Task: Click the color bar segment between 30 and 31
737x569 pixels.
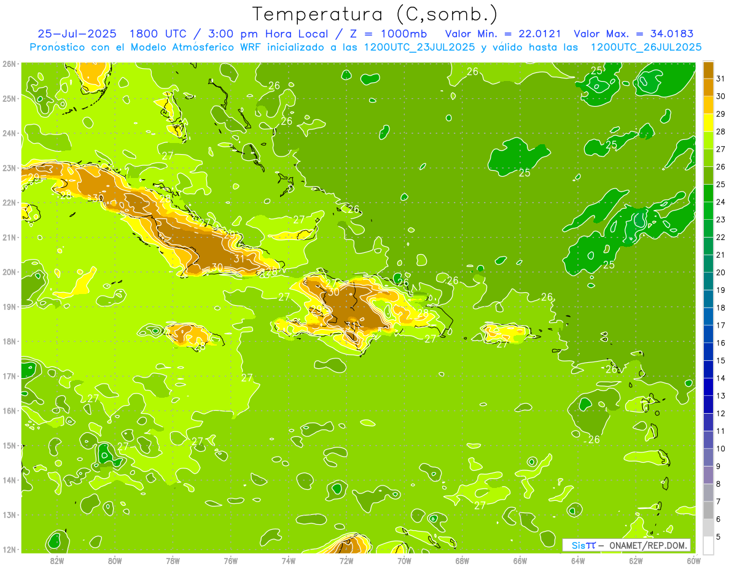Action: click(x=708, y=87)
